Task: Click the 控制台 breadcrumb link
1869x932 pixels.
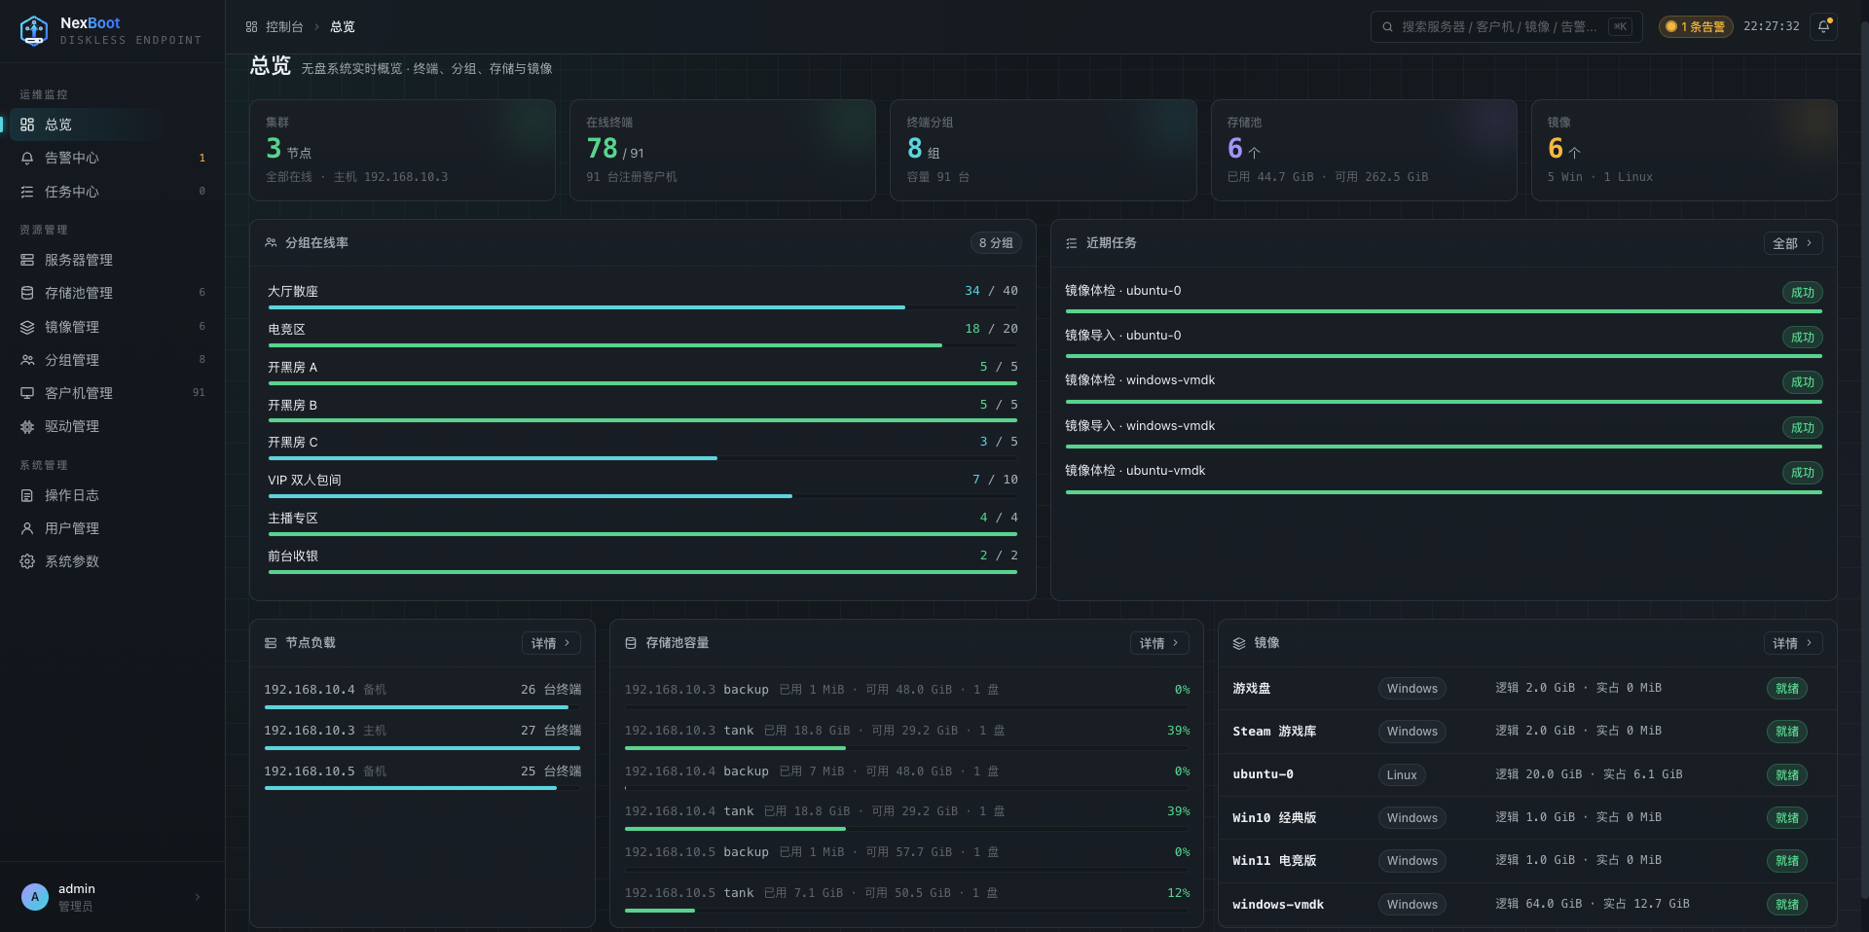Action: click(284, 27)
